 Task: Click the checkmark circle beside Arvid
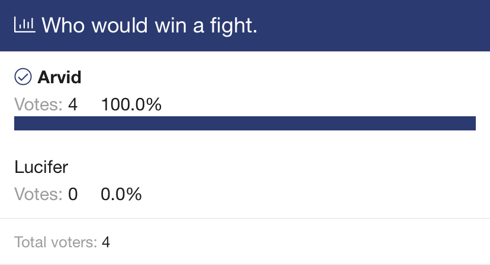pos(23,77)
